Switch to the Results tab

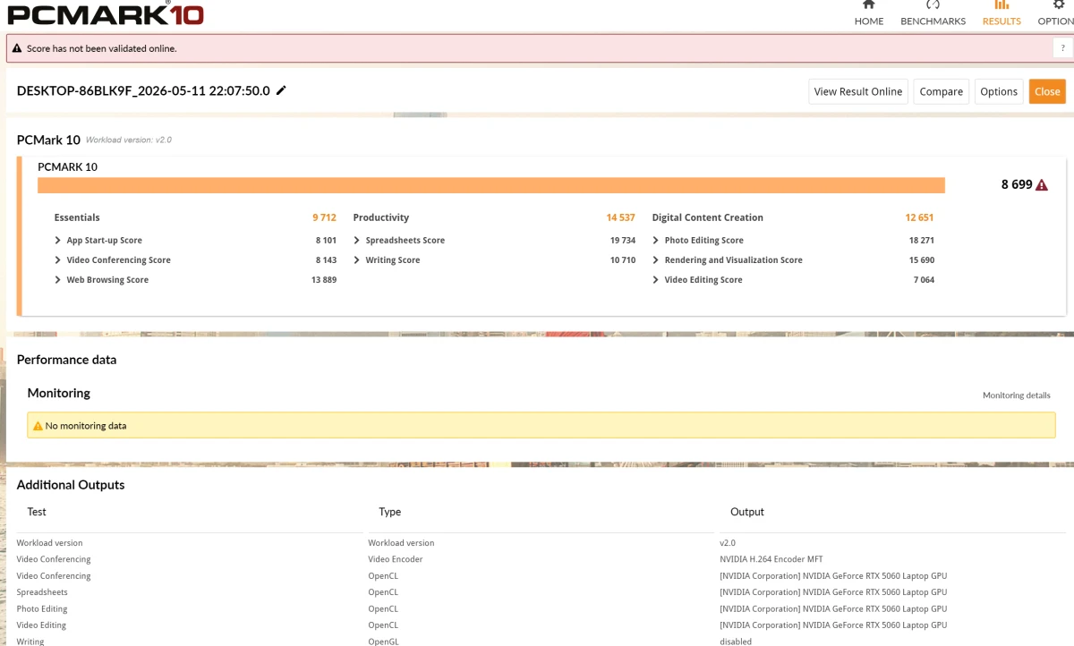tap(1002, 13)
